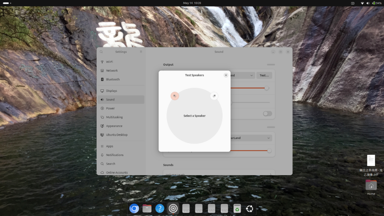This screenshot has height=216, width=384.
Task: Maximize the Settings window
Action: [281, 52]
